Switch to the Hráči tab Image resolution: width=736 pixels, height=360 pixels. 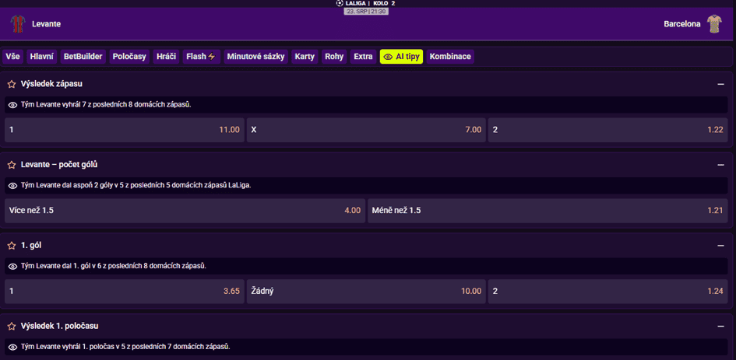(x=166, y=57)
